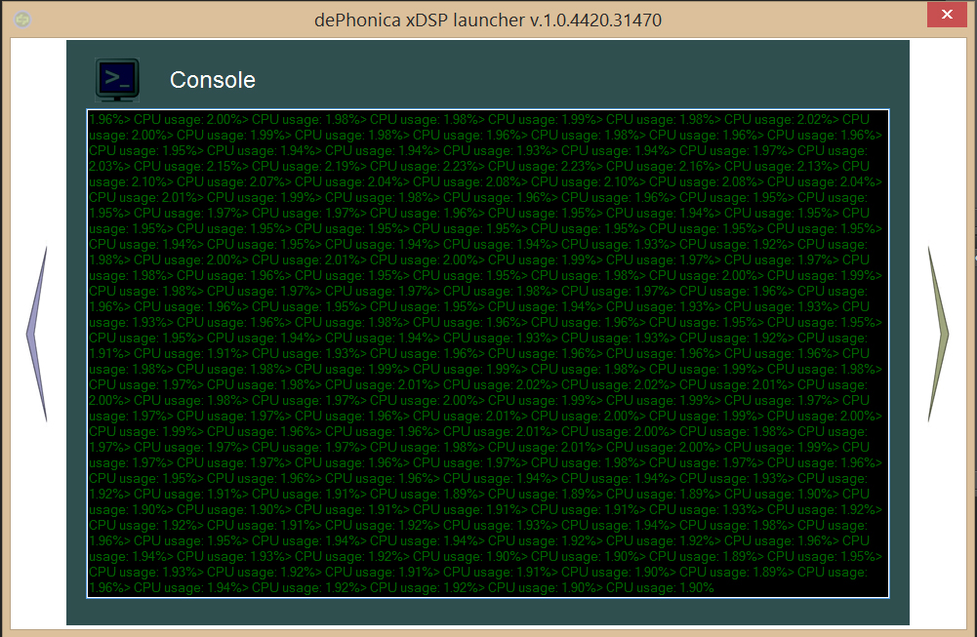Click the Console heading text
This screenshot has height=637, width=977.
[213, 80]
